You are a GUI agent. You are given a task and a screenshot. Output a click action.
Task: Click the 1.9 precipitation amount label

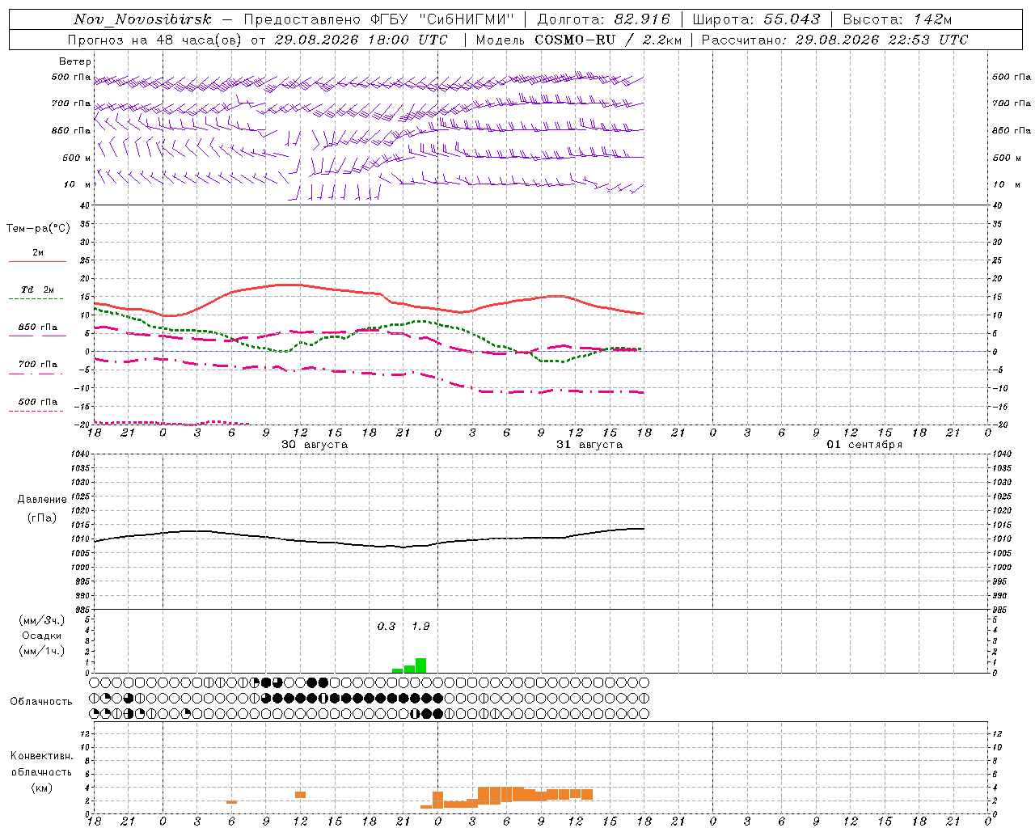[x=420, y=626]
